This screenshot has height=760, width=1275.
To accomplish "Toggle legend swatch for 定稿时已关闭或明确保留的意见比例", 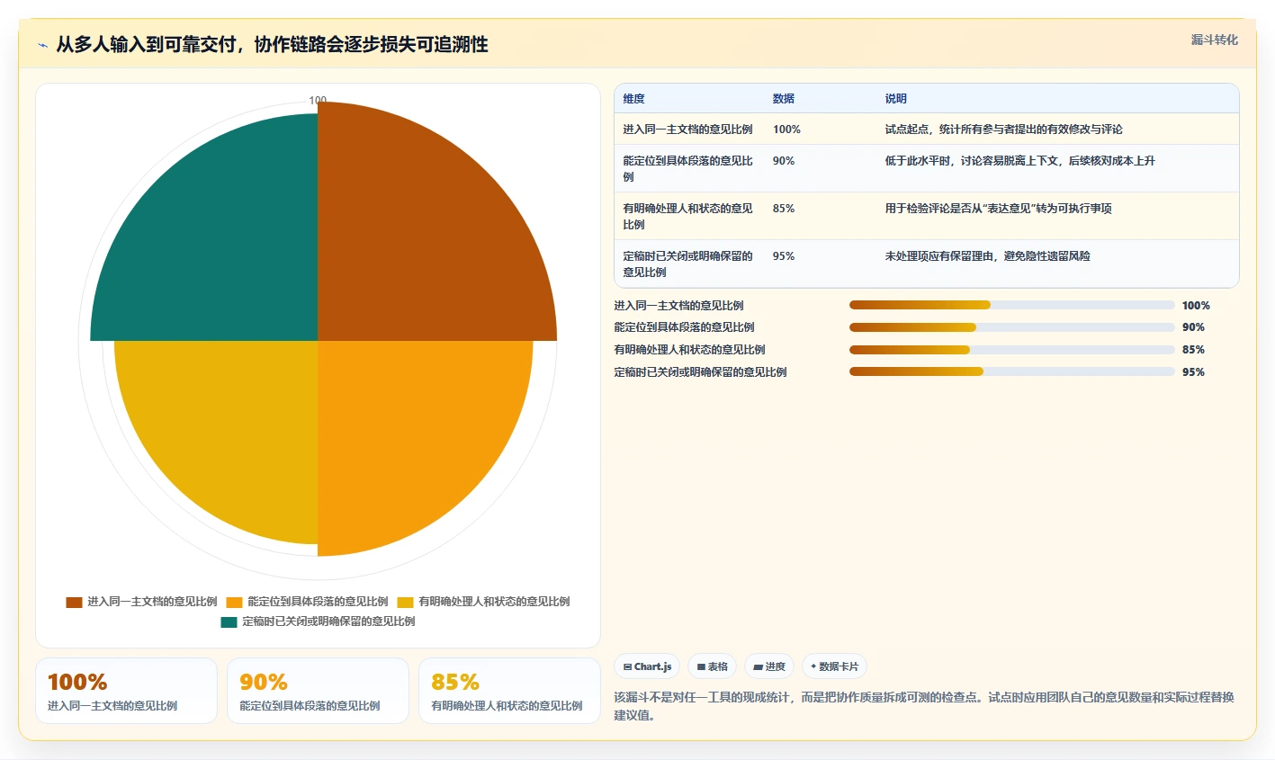I will pos(229,621).
